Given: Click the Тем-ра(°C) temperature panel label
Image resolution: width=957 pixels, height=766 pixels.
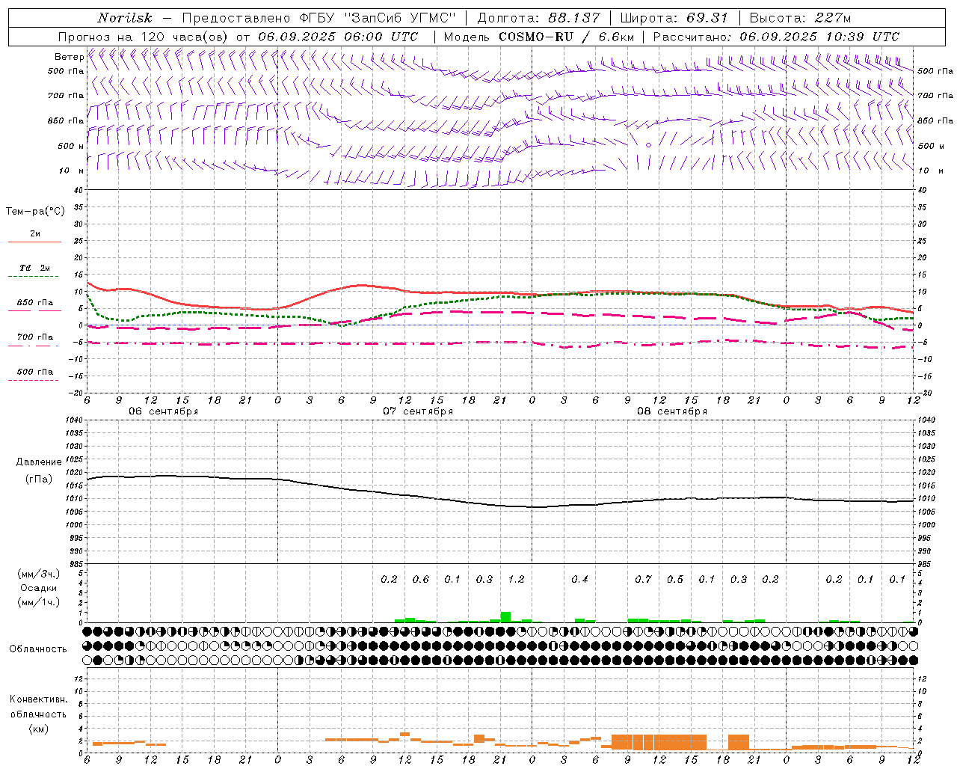Looking at the screenshot, I should (x=35, y=212).
